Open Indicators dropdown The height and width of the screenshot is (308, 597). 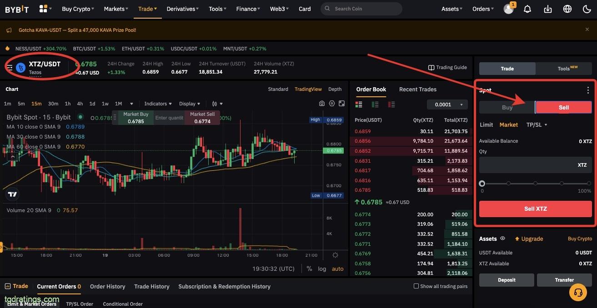tap(158, 104)
